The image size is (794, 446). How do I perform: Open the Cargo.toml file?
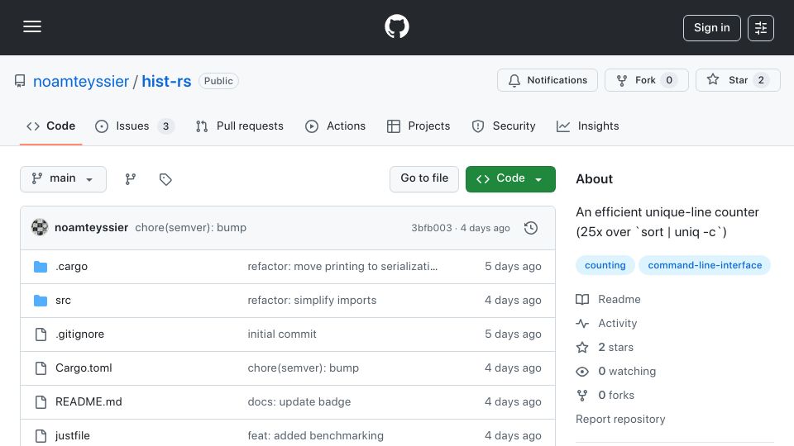coord(84,368)
